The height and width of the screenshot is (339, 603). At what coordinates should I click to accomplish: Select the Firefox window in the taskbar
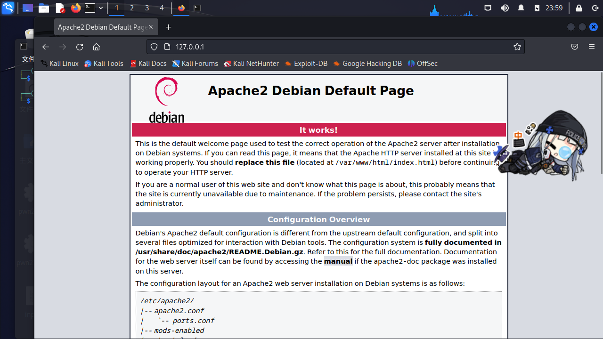point(181,8)
